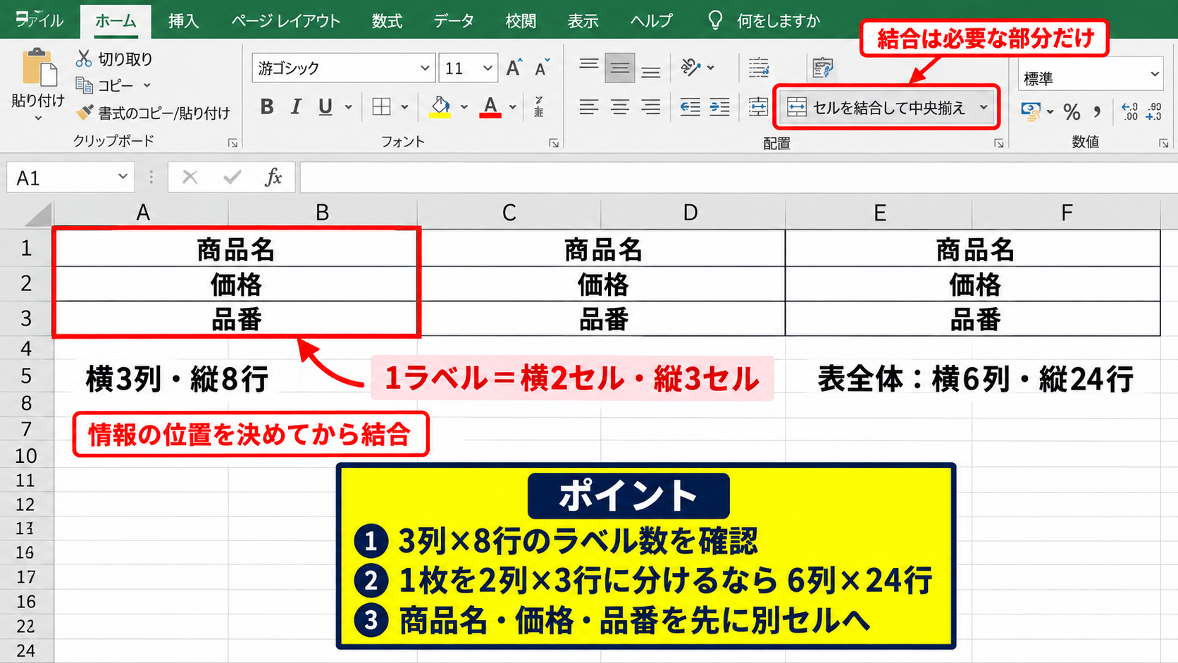The width and height of the screenshot is (1178, 663).
Task: Toggle Italic formatting
Action: [296, 107]
